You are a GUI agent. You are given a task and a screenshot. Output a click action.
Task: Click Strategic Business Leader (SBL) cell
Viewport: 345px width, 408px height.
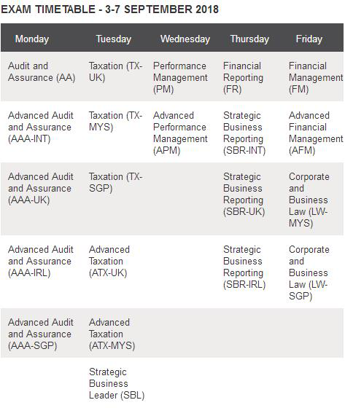(x=117, y=383)
